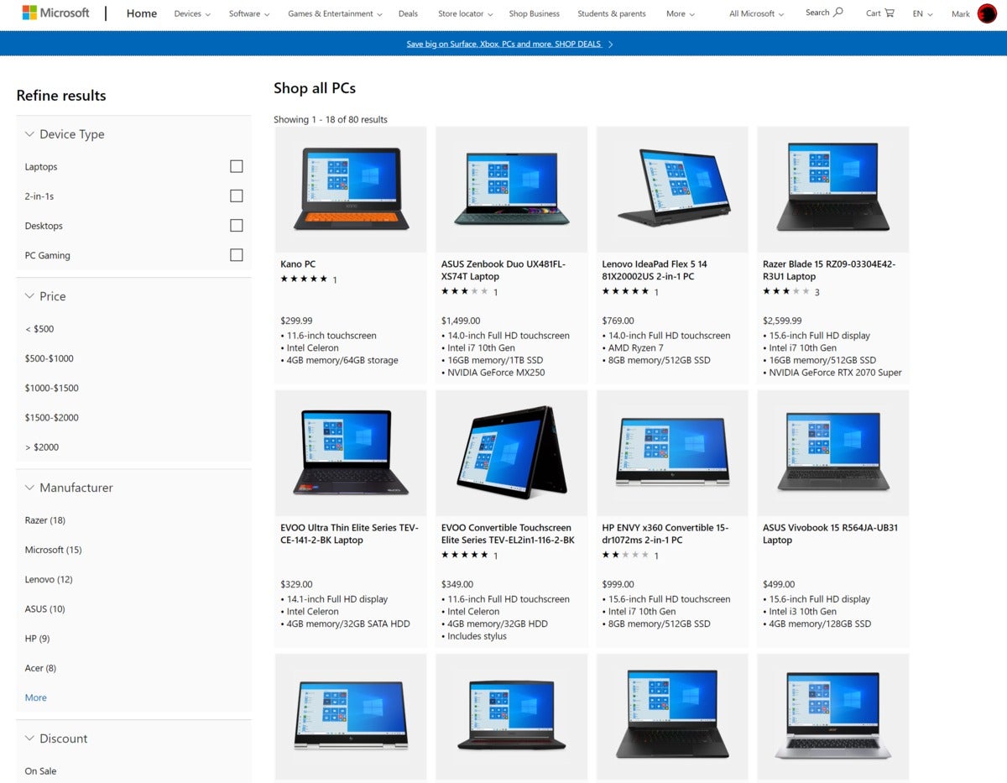
Task: Open the Deals nav item
Action: coord(408,13)
